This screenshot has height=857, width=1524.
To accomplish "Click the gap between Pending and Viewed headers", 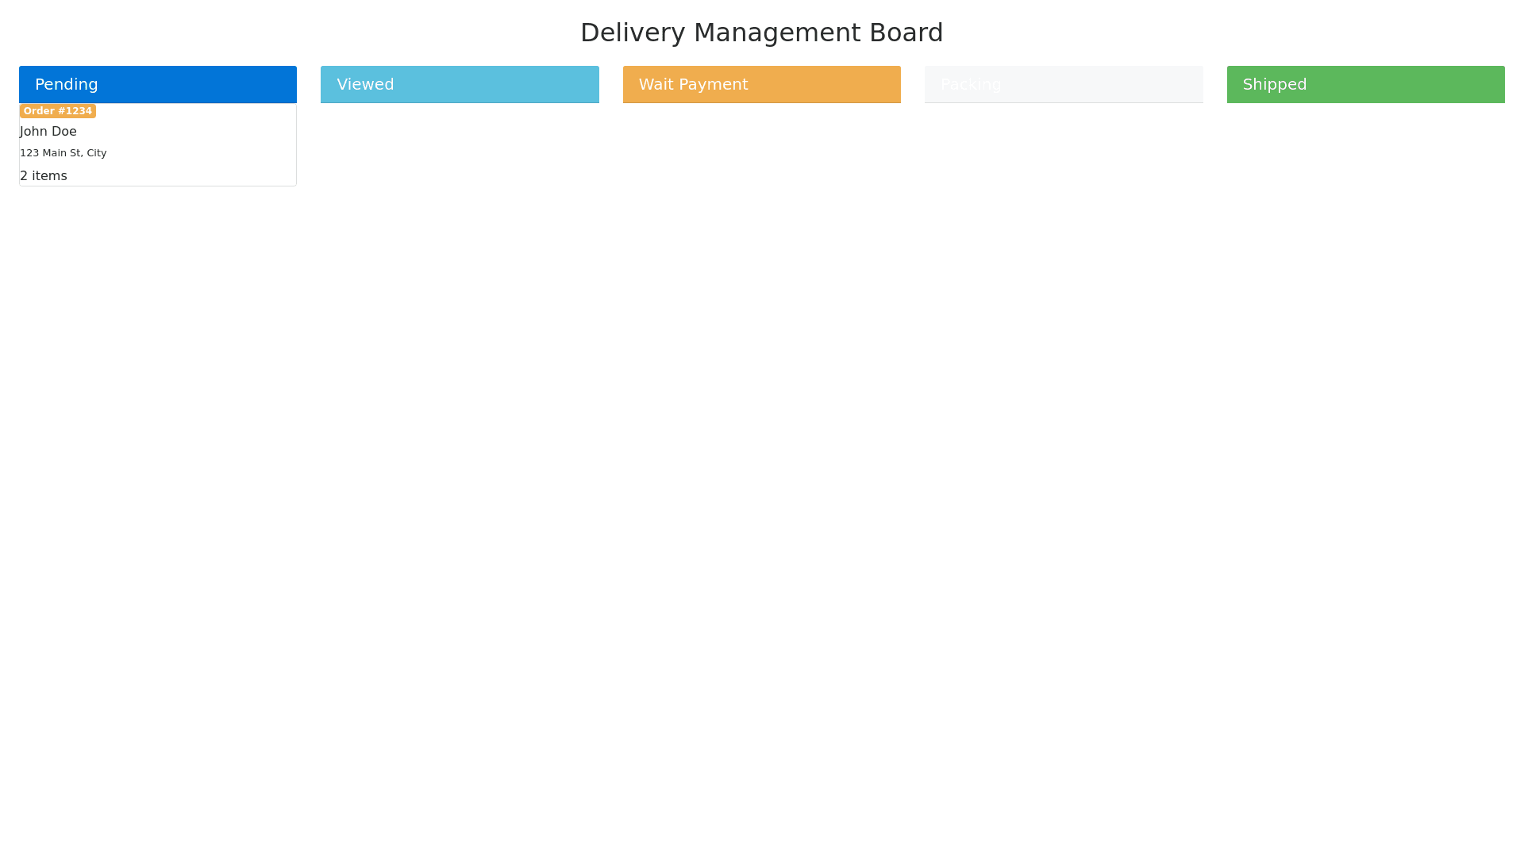I will coord(309,84).
